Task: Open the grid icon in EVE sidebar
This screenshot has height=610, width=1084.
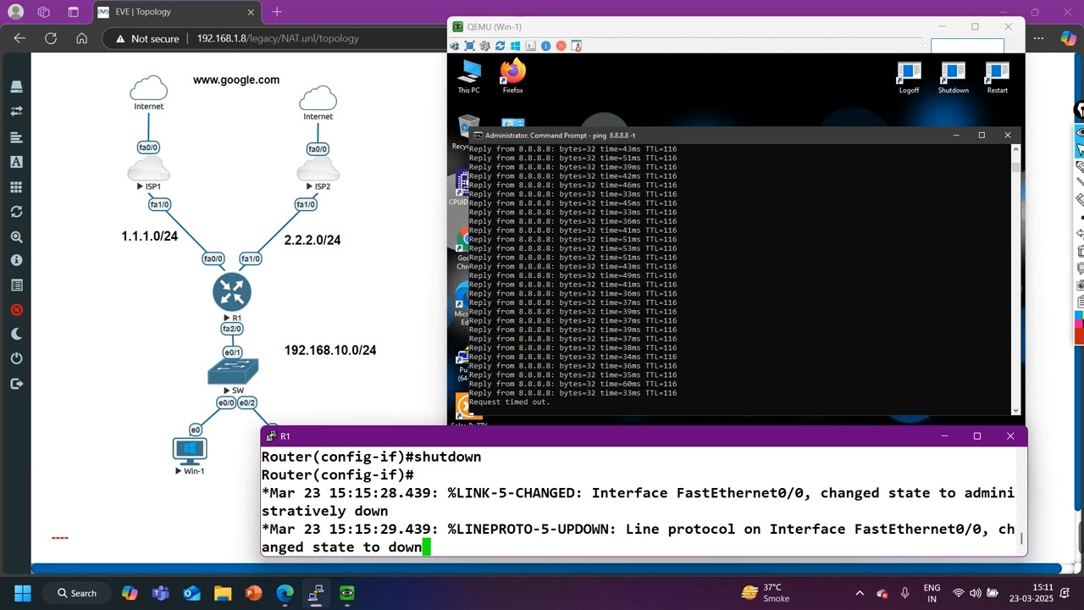Action: tap(16, 187)
